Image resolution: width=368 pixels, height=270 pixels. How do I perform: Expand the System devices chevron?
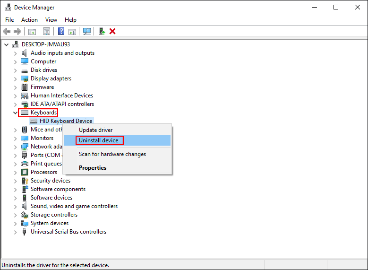pyautogui.click(x=15, y=224)
